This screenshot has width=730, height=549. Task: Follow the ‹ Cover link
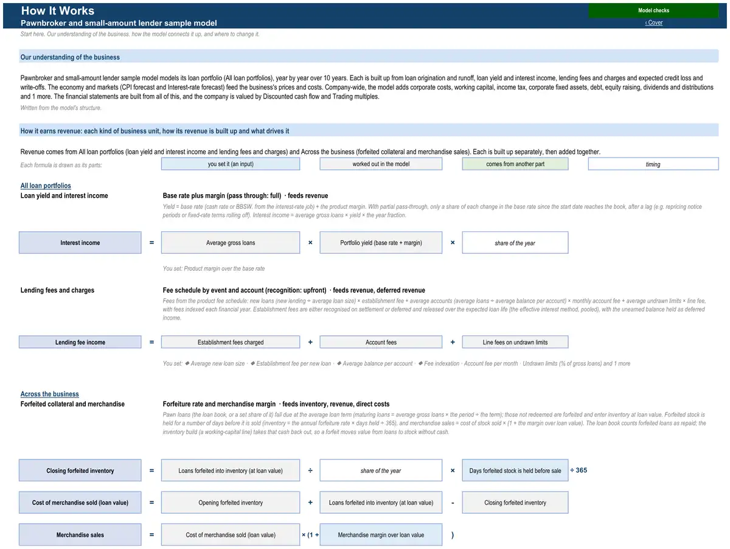coord(654,23)
